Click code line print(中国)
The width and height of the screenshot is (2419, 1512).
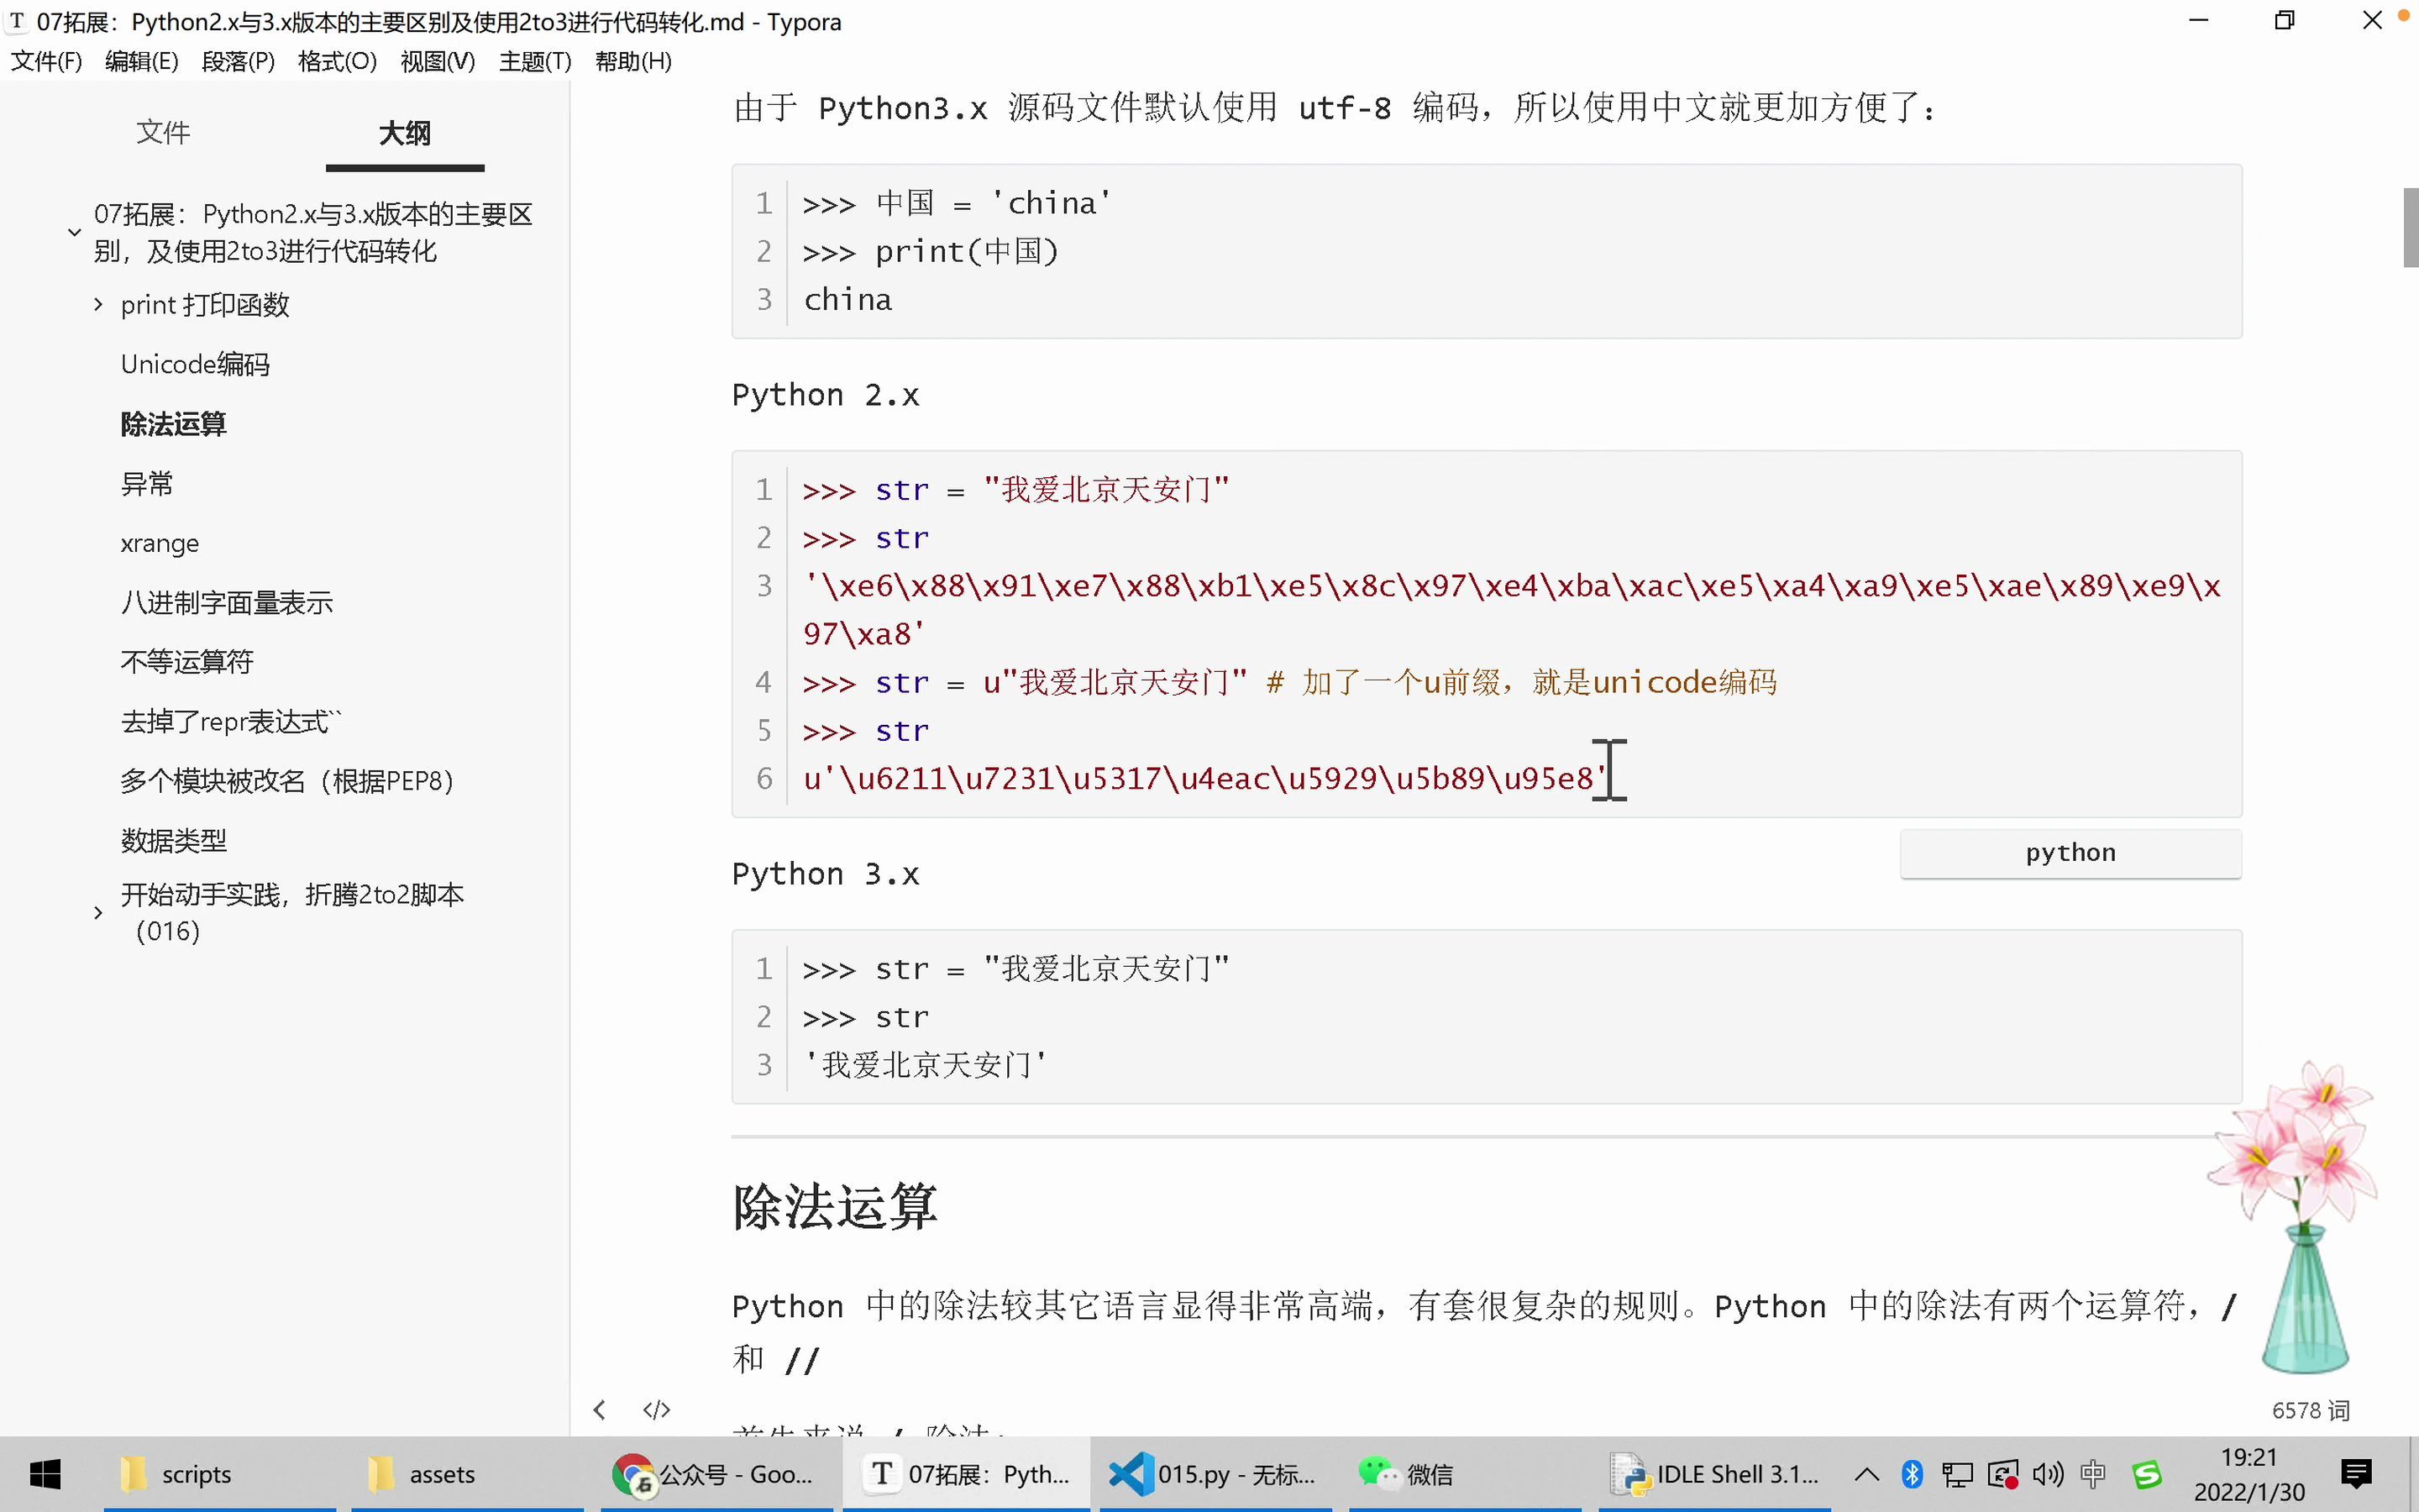931,251
